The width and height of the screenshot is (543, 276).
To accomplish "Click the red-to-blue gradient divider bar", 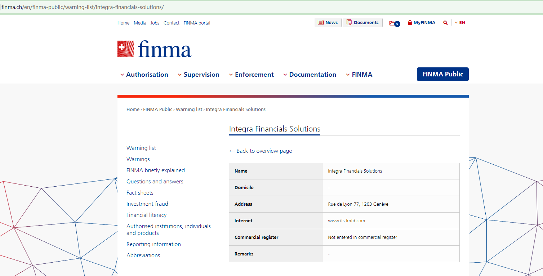I will (x=293, y=96).
